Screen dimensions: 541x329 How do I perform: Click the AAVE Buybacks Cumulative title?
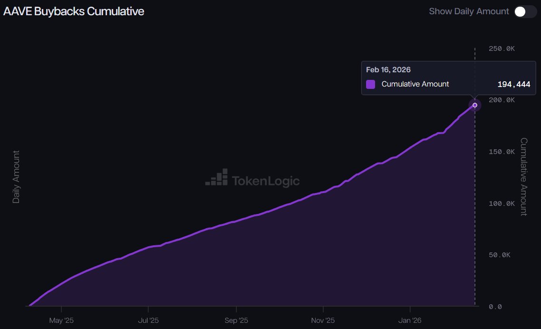click(73, 11)
